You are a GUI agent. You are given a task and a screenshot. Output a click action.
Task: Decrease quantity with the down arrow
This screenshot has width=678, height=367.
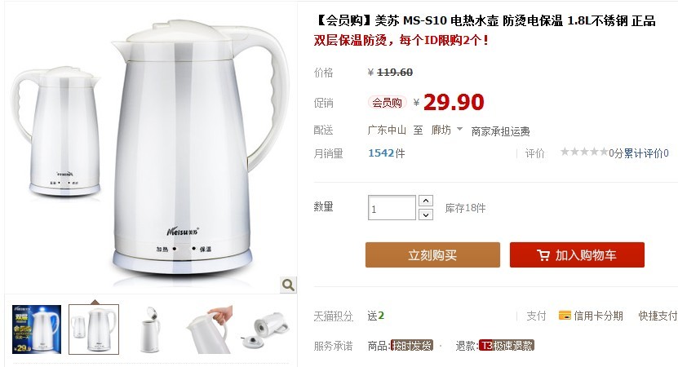426,214
